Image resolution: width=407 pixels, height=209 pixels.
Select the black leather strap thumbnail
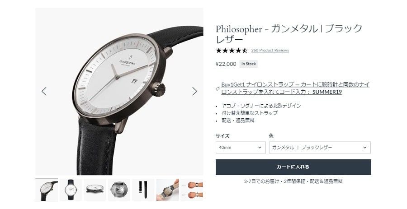(x=143, y=190)
